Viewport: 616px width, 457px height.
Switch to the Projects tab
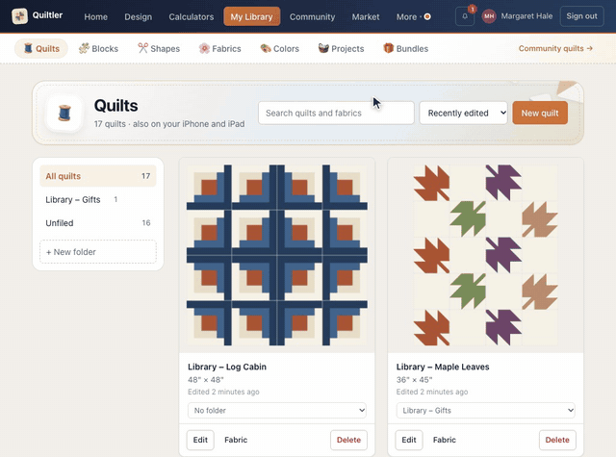coord(341,49)
